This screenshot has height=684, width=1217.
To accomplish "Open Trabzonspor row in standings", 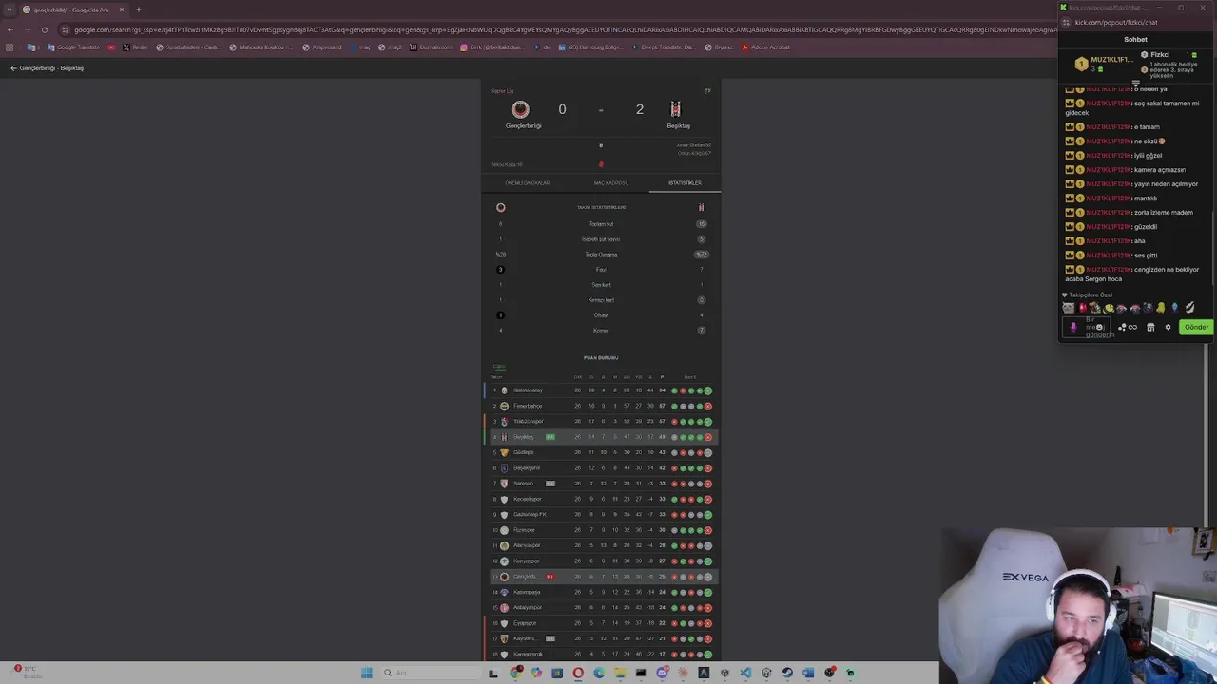I will click(601, 421).
